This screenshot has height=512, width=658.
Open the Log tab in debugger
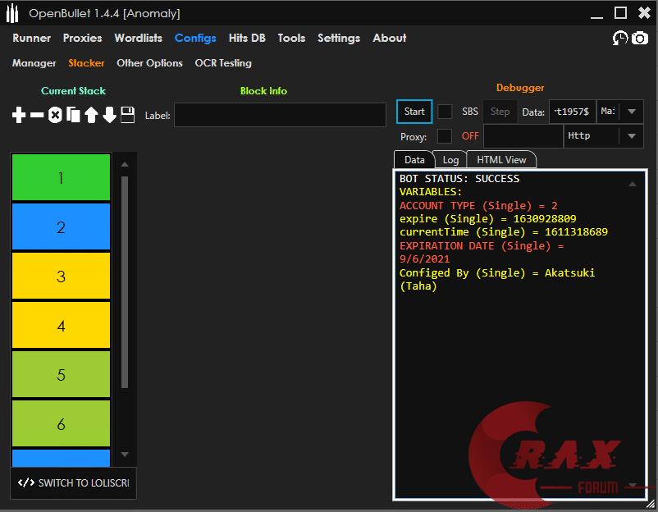[x=450, y=160]
